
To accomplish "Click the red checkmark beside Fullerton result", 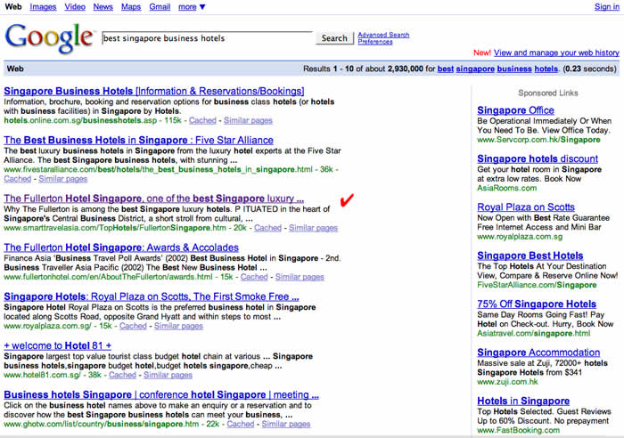I will tap(347, 199).
